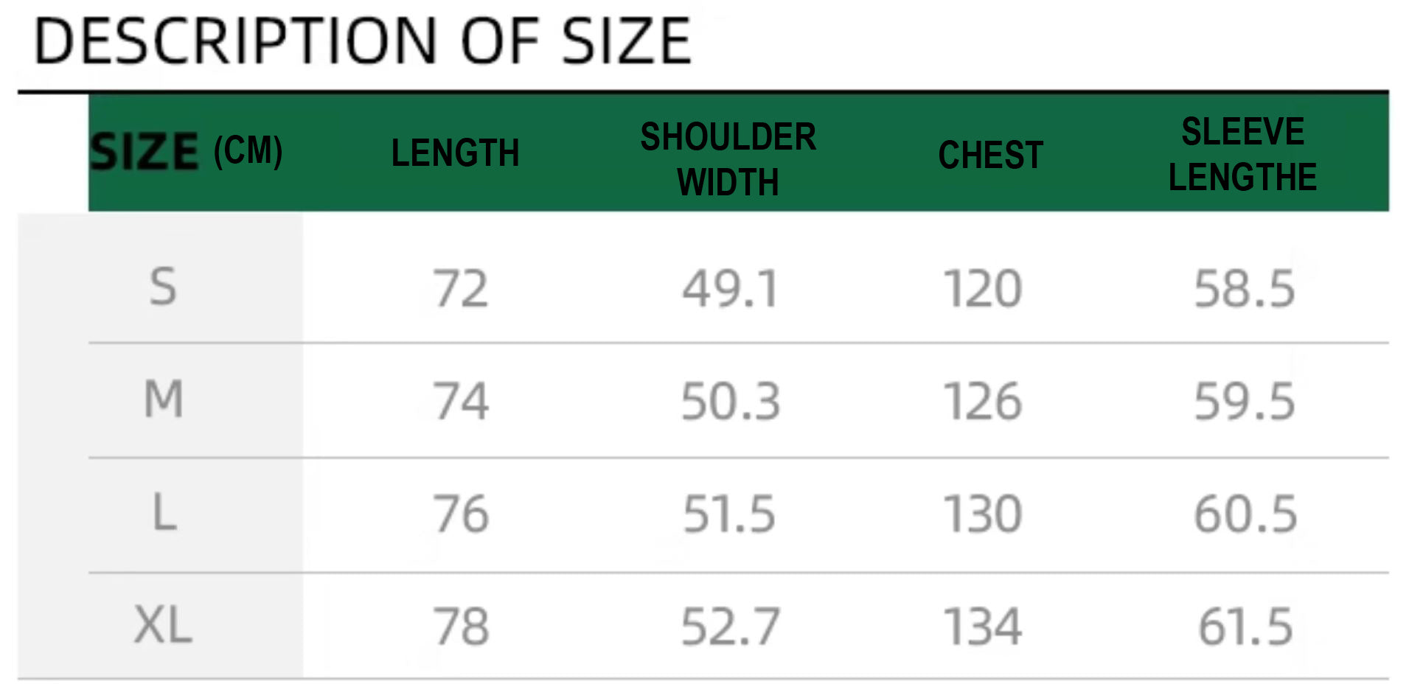Select the LENGTH column header
The image size is (1409, 698).
tap(455, 153)
